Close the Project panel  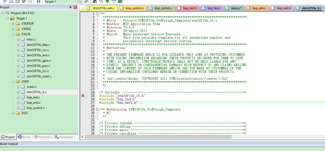(x=75, y=7)
